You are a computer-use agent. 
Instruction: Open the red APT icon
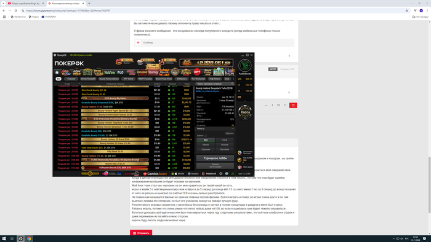point(197,72)
